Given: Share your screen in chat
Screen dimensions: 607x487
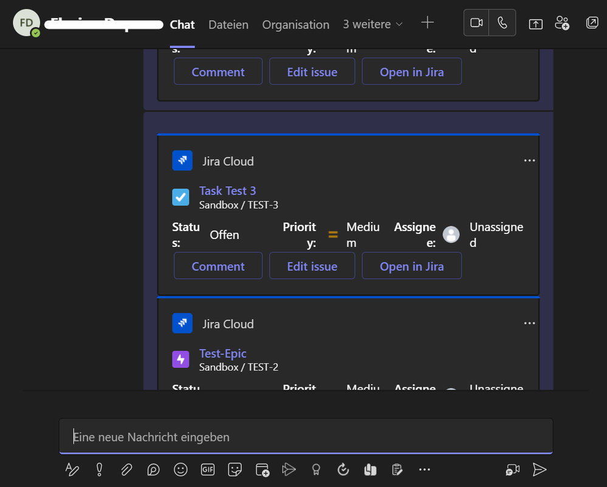Looking at the screenshot, I should click(535, 24).
